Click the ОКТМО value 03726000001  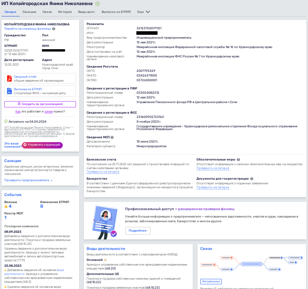[147, 80]
